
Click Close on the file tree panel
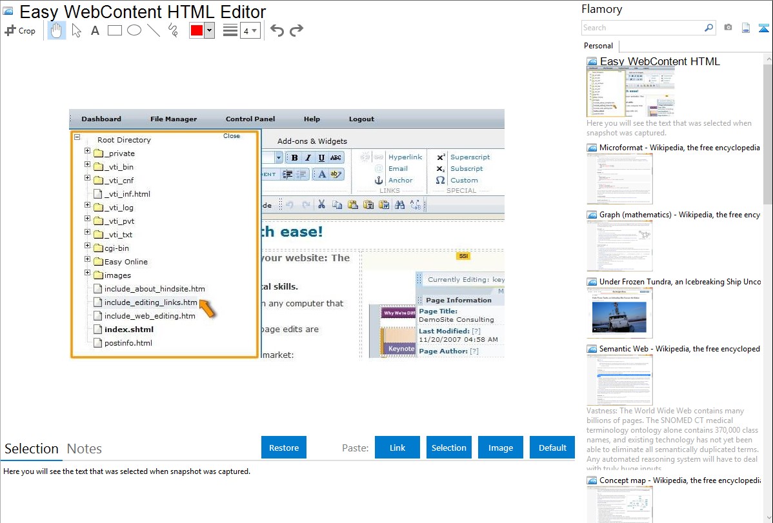coord(232,136)
